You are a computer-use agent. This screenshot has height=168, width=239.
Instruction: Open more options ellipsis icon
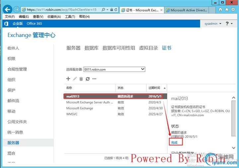[94, 79]
